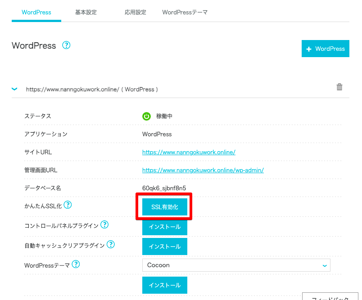This screenshot has height=300, width=362.
Task: Open the site URL link
Action: tap(189, 152)
